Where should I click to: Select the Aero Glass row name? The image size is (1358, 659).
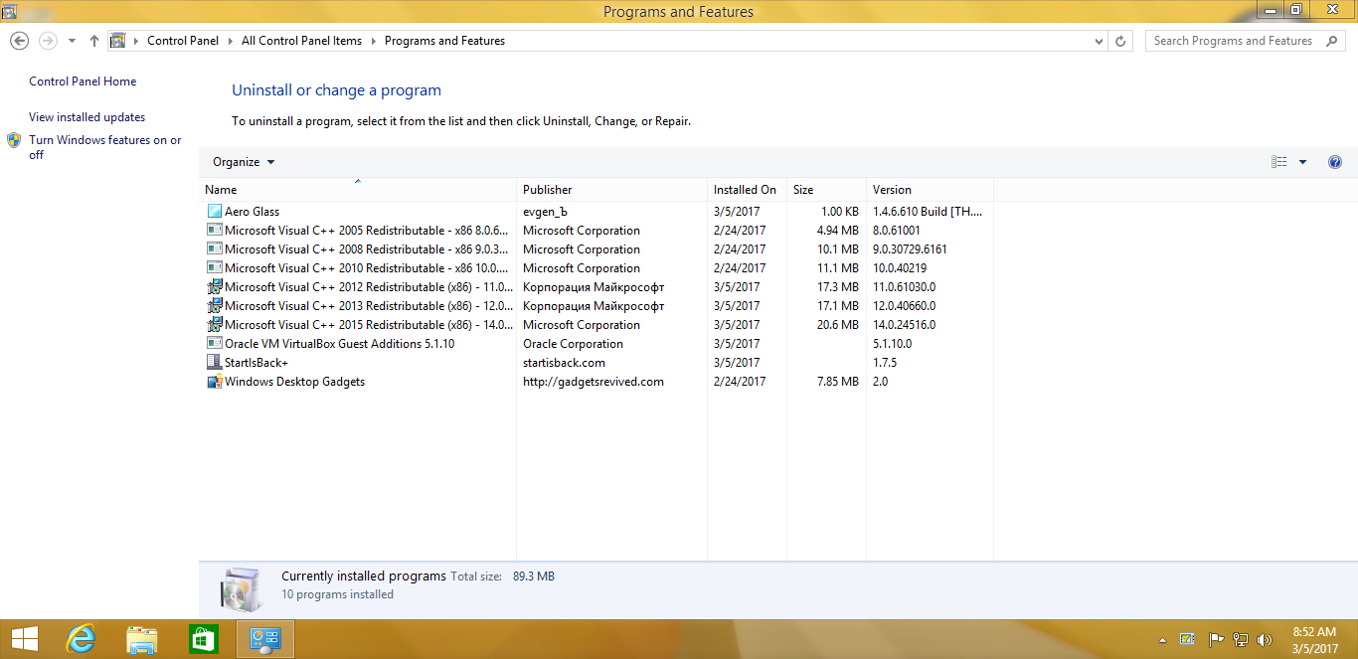pyautogui.click(x=252, y=212)
